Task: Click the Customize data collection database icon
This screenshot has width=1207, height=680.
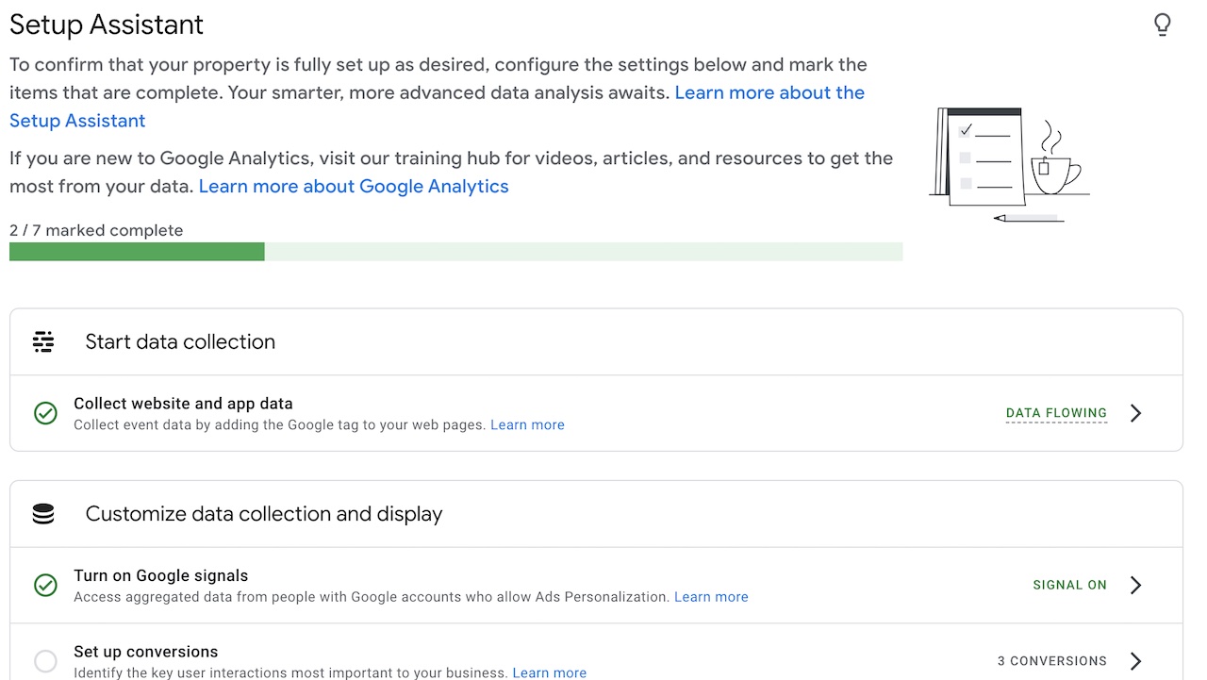Action: [43, 514]
